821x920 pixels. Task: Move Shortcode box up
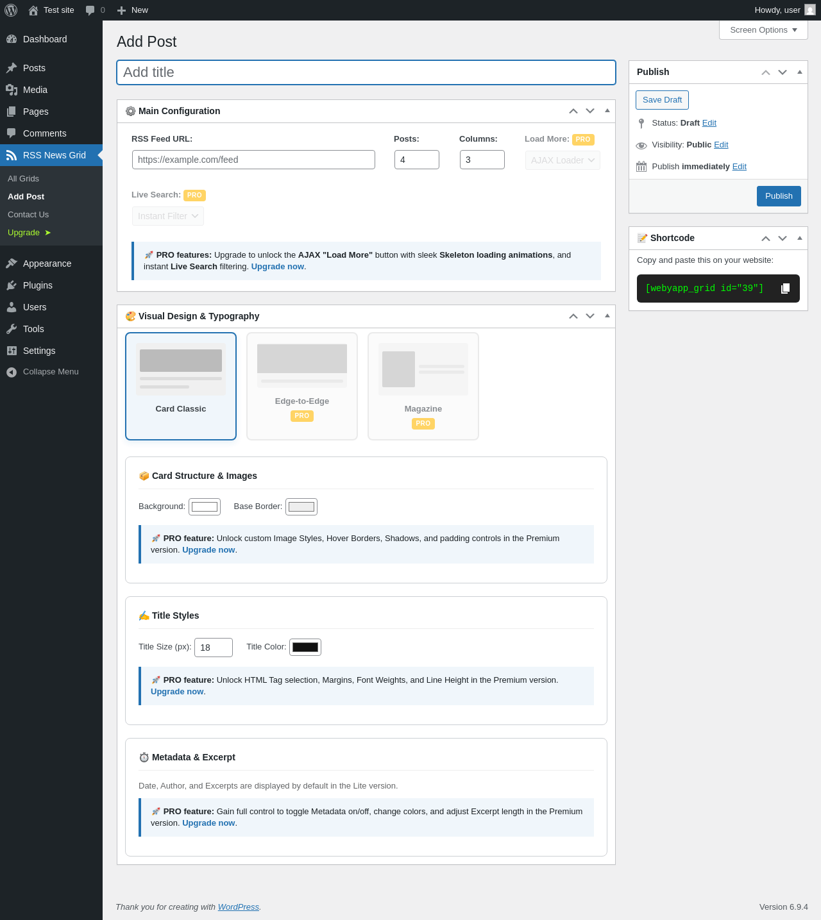coord(766,238)
